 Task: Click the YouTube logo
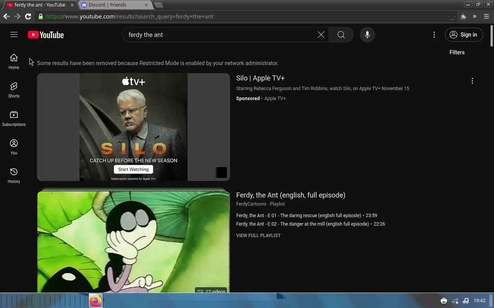(46, 35)
